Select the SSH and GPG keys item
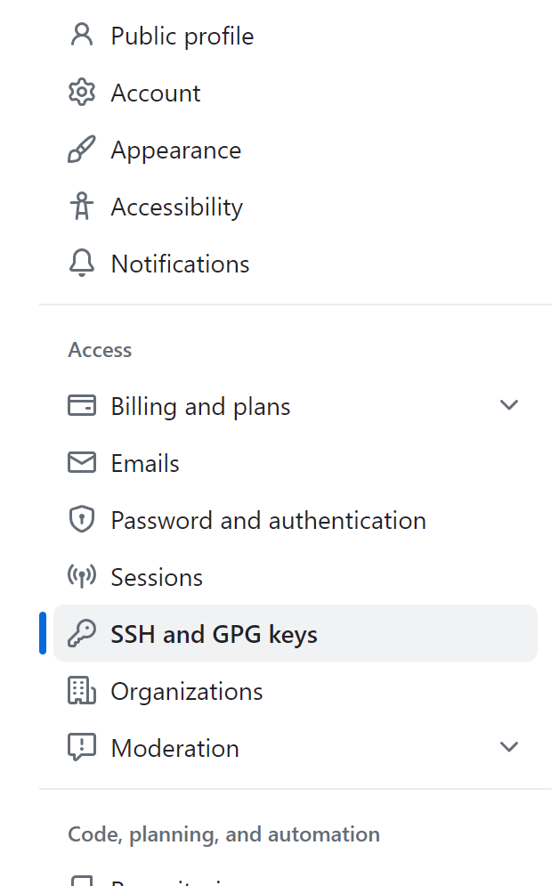Screen dimensions: 559x886 [x=296, y=633]
